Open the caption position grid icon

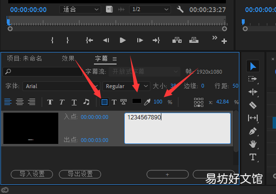198,102
